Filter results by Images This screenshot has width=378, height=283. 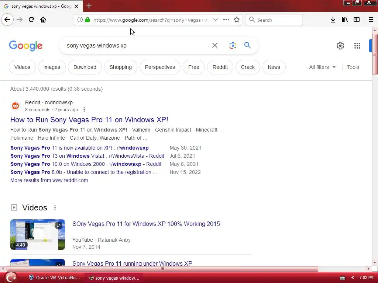[52, 67]
